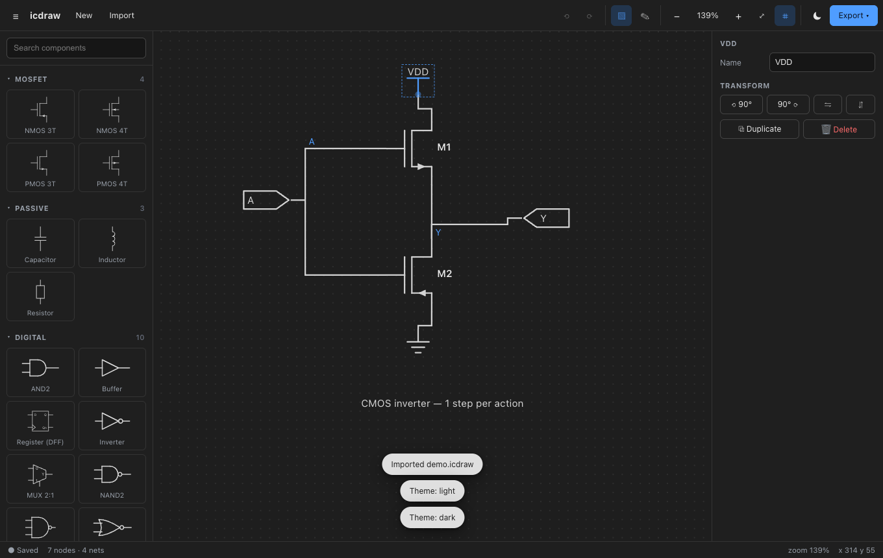Dismiss the Theme: light toast

click(432, 491)
